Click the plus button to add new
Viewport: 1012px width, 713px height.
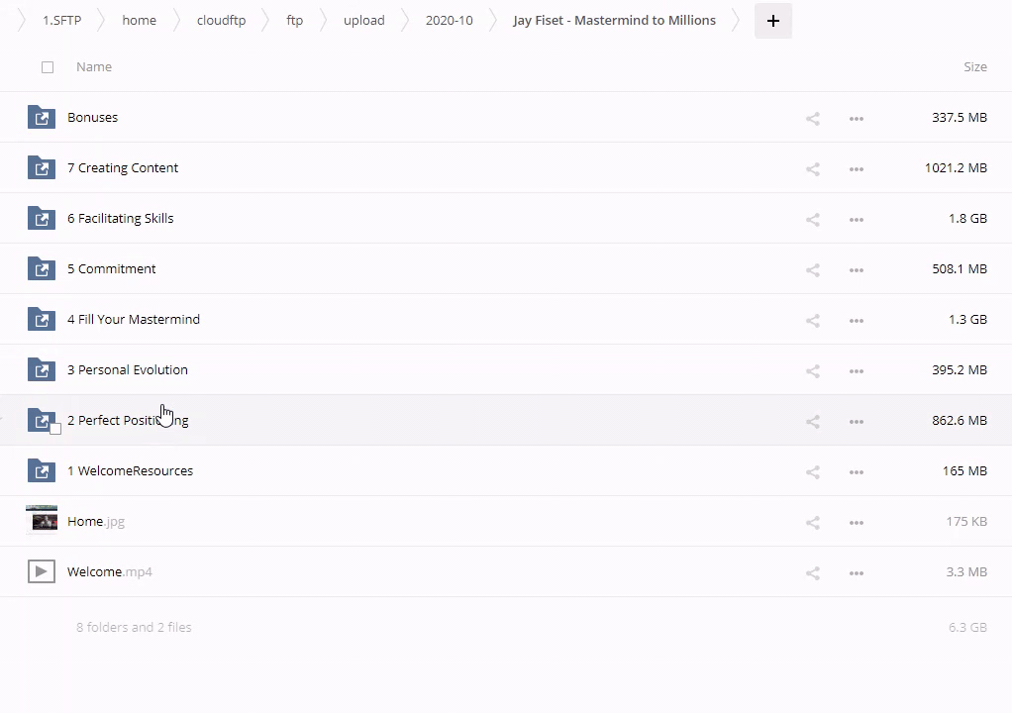[x=772, y=21]
